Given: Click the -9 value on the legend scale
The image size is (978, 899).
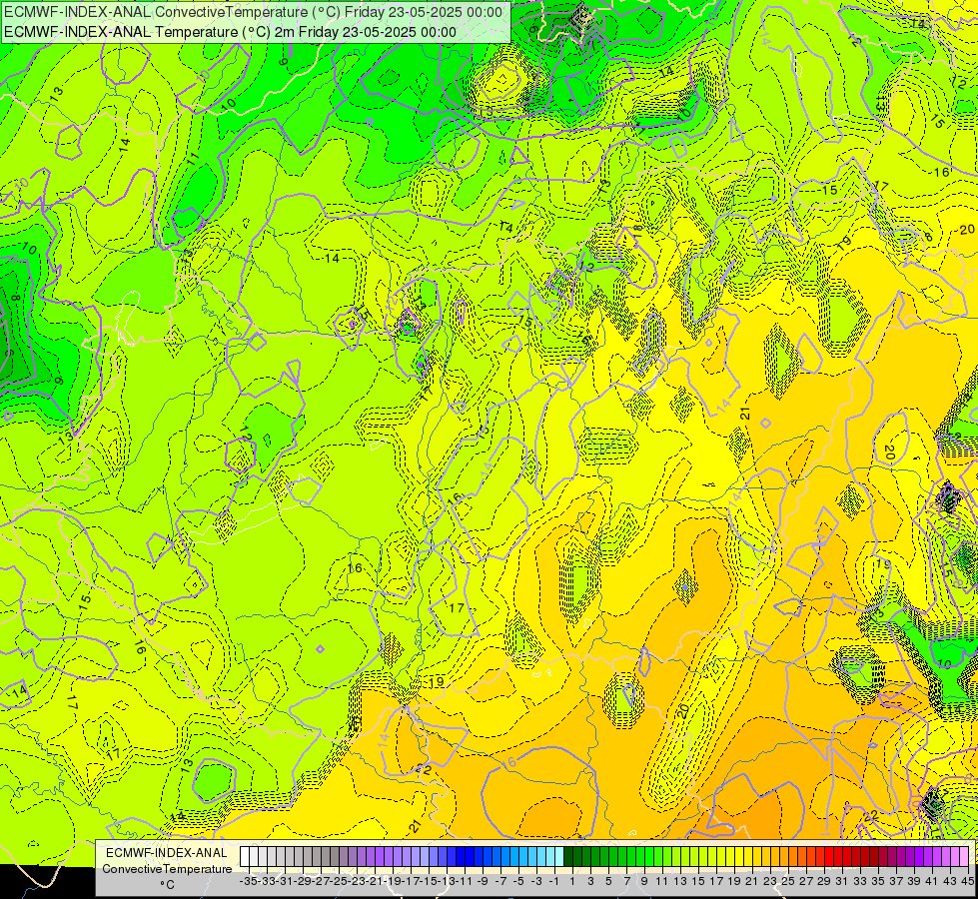Looking at the screenshot, I should 483,881.
